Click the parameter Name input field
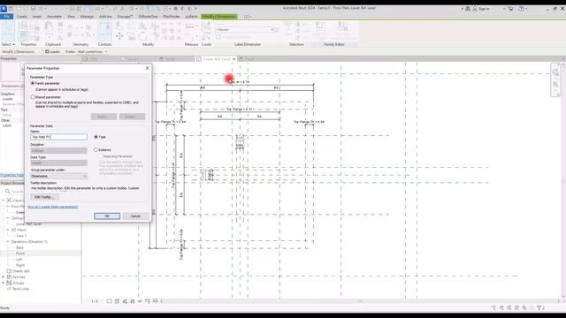Image resolution: width=566 pixels, height=318 pixels. pos(59,137)
